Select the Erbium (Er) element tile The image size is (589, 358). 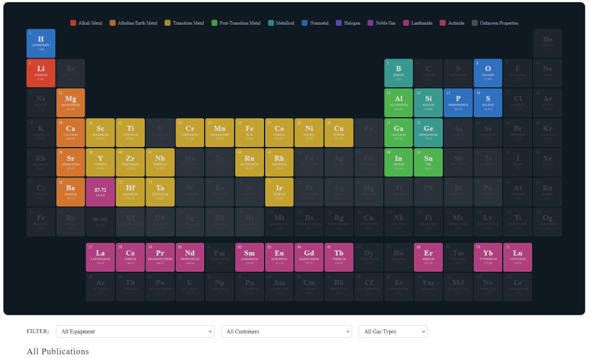(x=429, y=257)
